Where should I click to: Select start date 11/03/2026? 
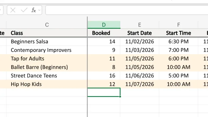point(139,50)
